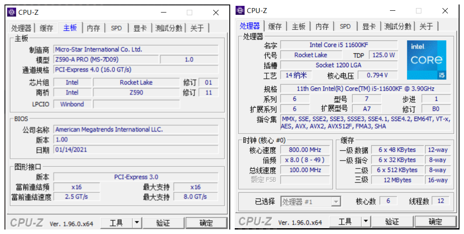The image size is (464, 234).
Task: Expand the 工具 dropdown arrow in the left window
Action: 136,223
